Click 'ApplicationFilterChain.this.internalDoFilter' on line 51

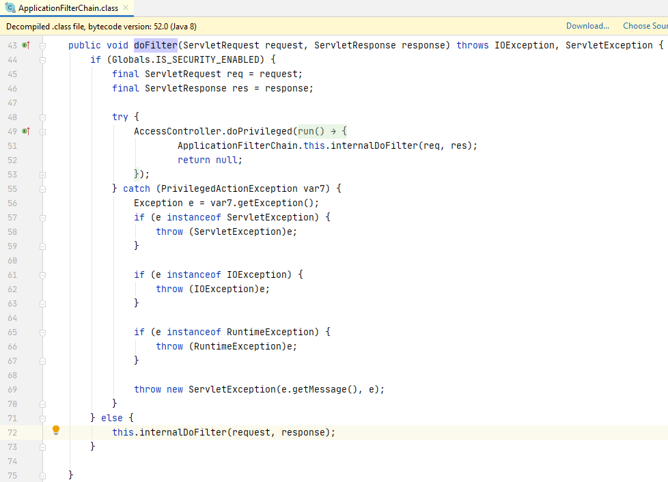(x=298, y=145)
